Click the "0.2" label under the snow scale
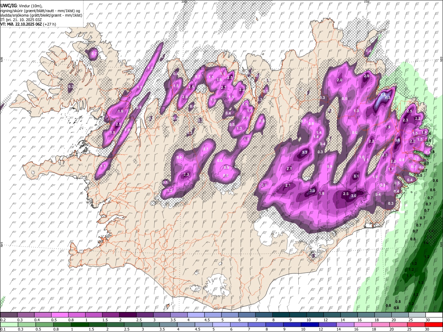This screenshot has width=443, height=332. click(3, 320)
